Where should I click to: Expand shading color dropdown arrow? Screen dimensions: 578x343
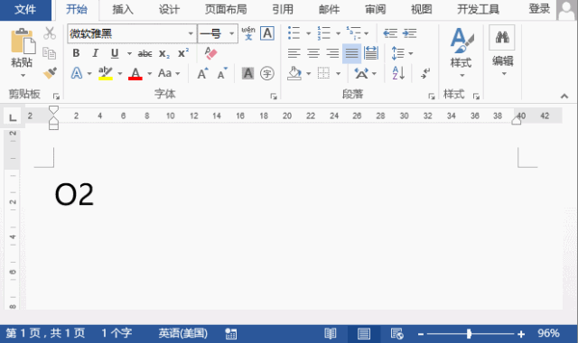click(x=309, y=74)
